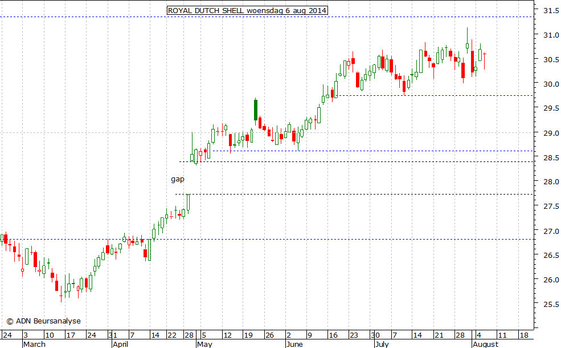This screenshot has height=348, width=561.
Task: Click the date label 19 in May
Action: [248, 335]
